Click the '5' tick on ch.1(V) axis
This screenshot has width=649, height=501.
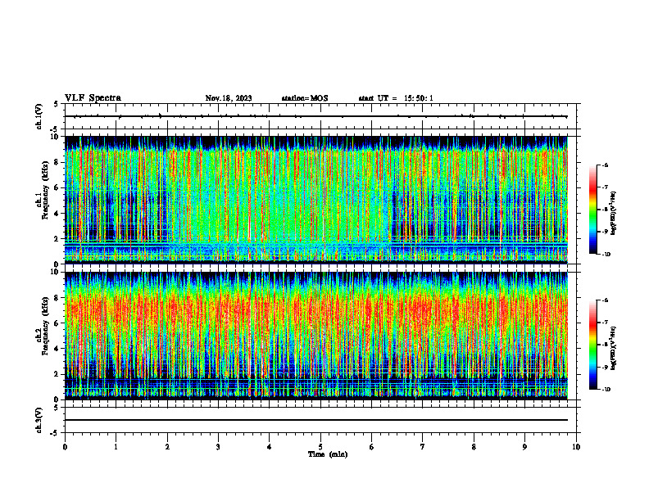(57, 105)
